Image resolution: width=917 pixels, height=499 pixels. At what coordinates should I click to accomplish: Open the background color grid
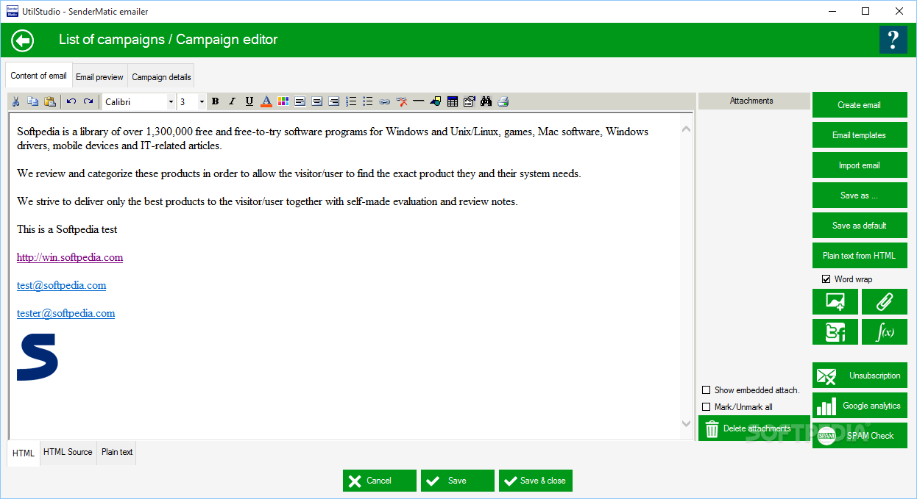point(283,101)
